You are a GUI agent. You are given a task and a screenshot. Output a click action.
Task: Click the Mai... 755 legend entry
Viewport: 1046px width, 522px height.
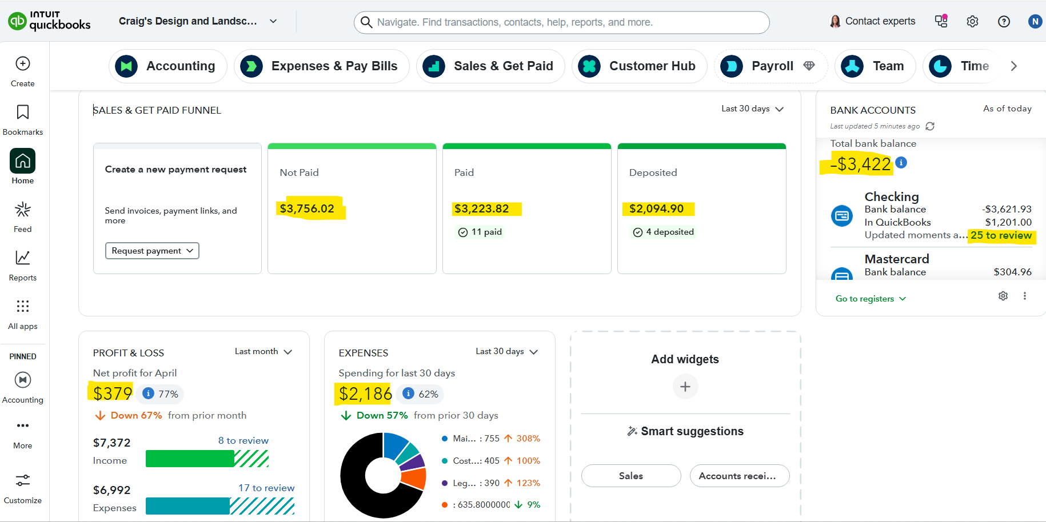[x=491, y=439]
